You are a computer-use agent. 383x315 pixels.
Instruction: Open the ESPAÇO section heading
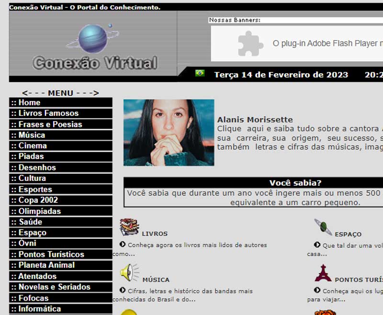coord(348,234)
